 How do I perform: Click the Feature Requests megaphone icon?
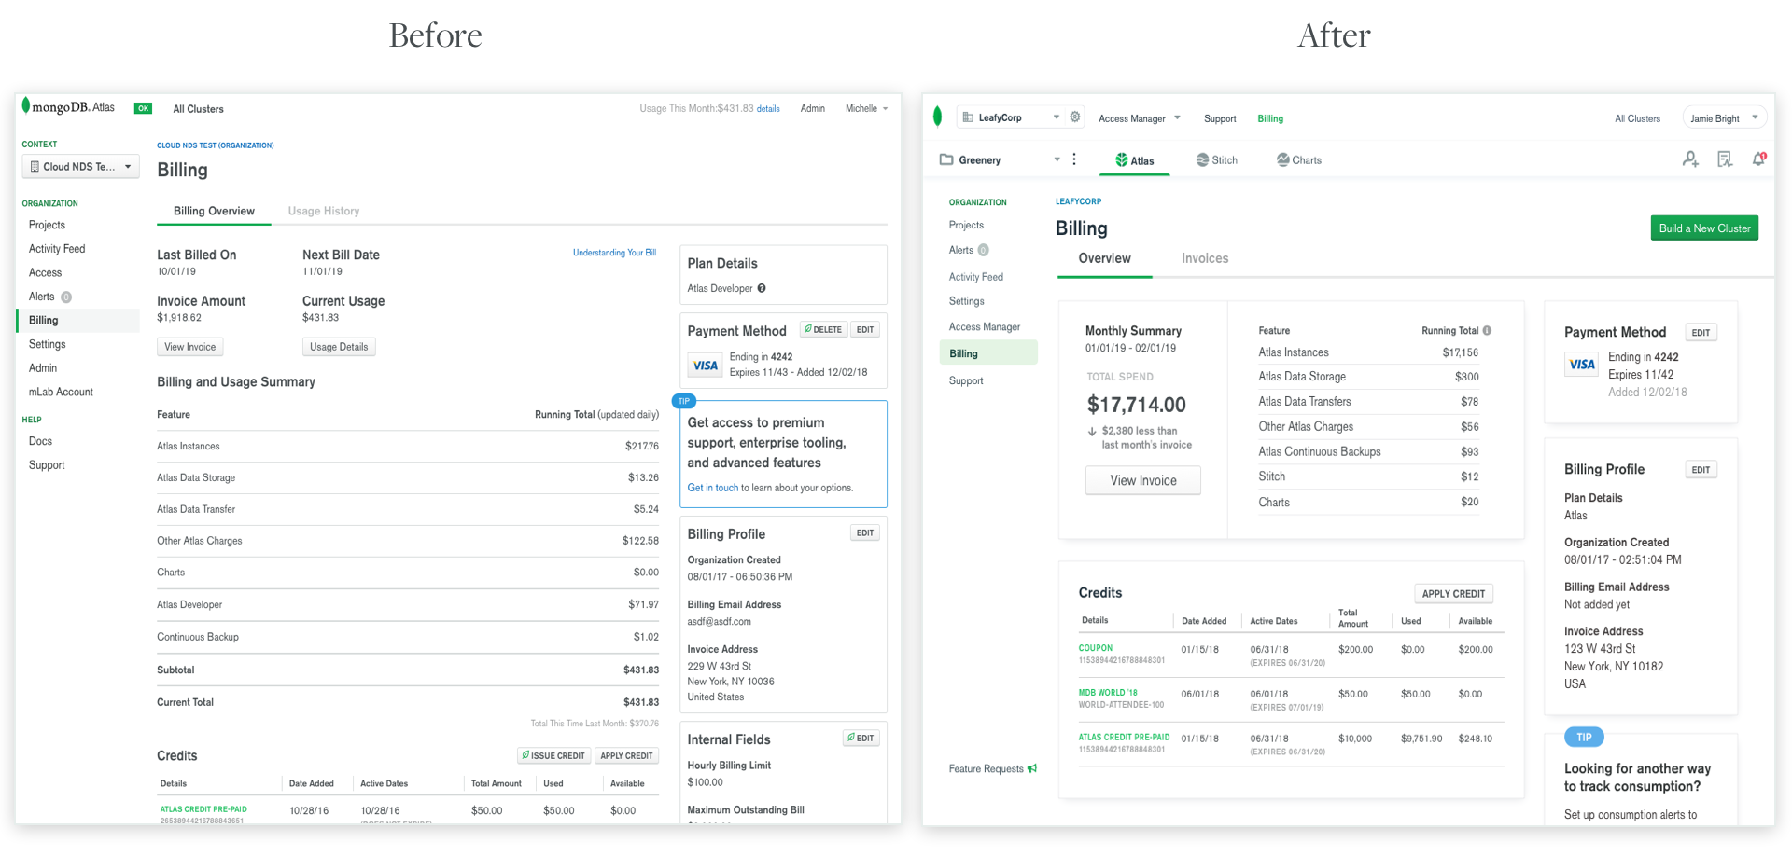pos(1032,768)
